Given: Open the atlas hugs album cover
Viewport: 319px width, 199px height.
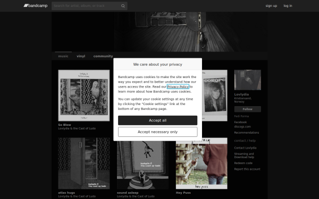Looking at the screenshot, I should [84, 163].
